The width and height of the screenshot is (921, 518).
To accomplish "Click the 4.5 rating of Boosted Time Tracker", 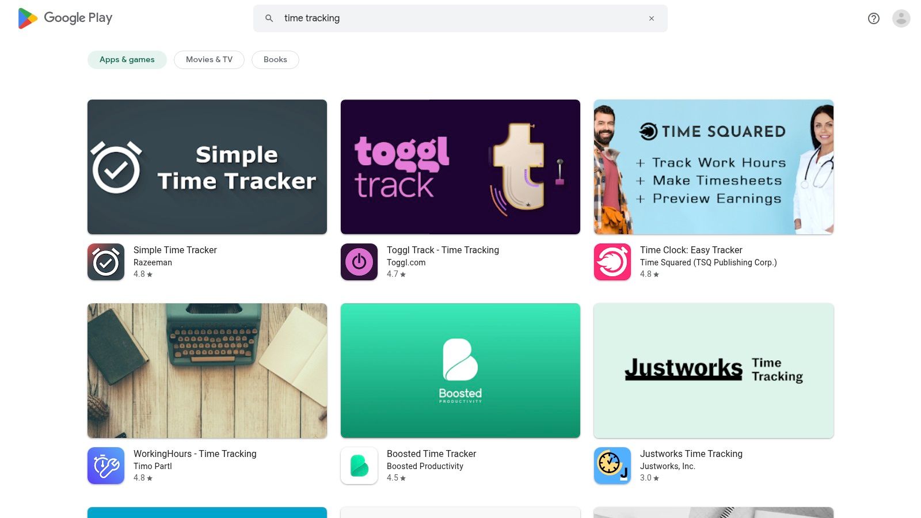I will pyautogui.click(x=396, y=478).
